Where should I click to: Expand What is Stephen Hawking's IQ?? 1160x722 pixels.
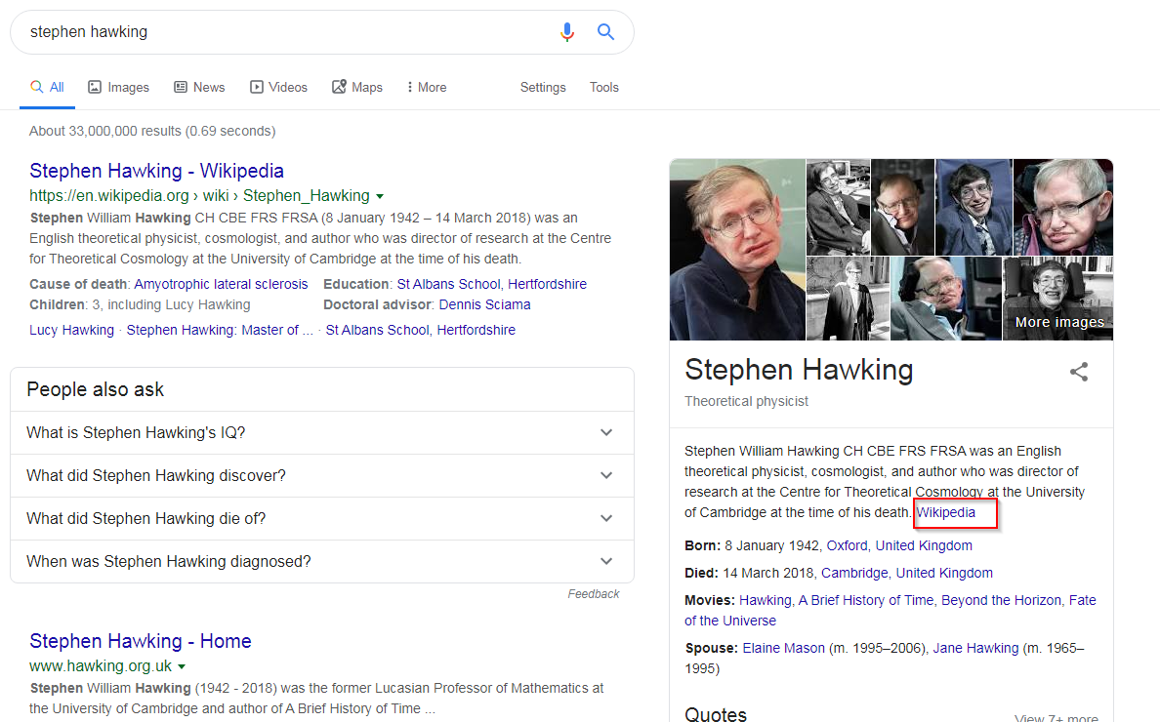point(322,432)
